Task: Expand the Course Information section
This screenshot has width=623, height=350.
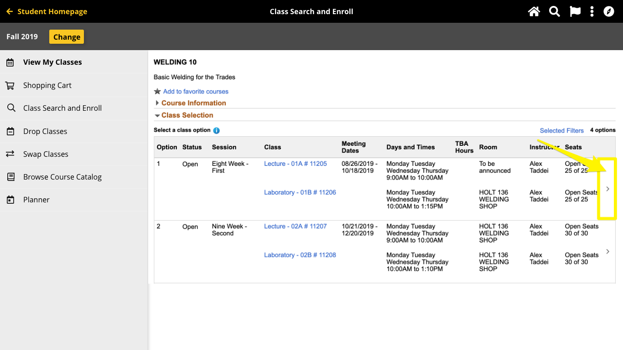Action: (193, 103)
